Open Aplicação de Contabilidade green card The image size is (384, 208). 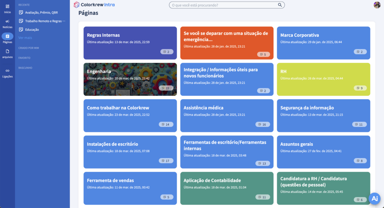tap(227, 188)
